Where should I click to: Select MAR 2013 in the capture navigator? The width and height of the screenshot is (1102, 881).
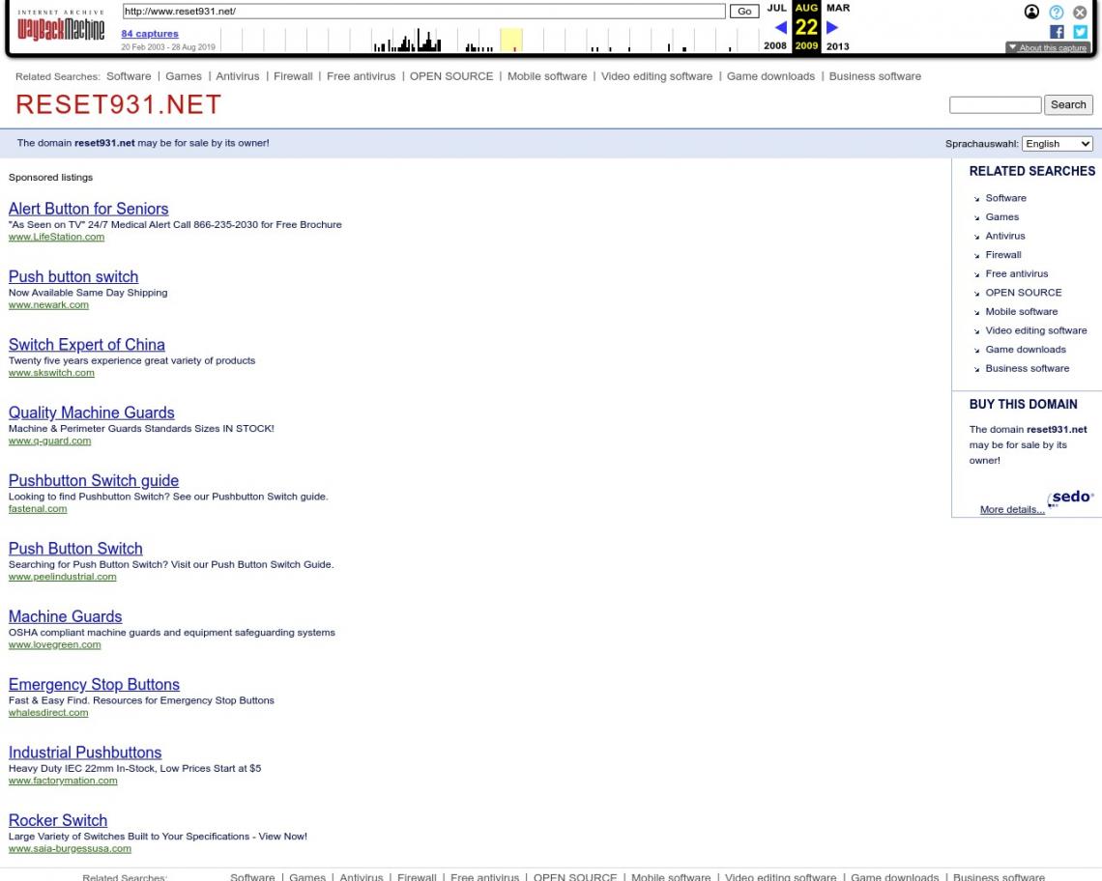tap(838, 27)
